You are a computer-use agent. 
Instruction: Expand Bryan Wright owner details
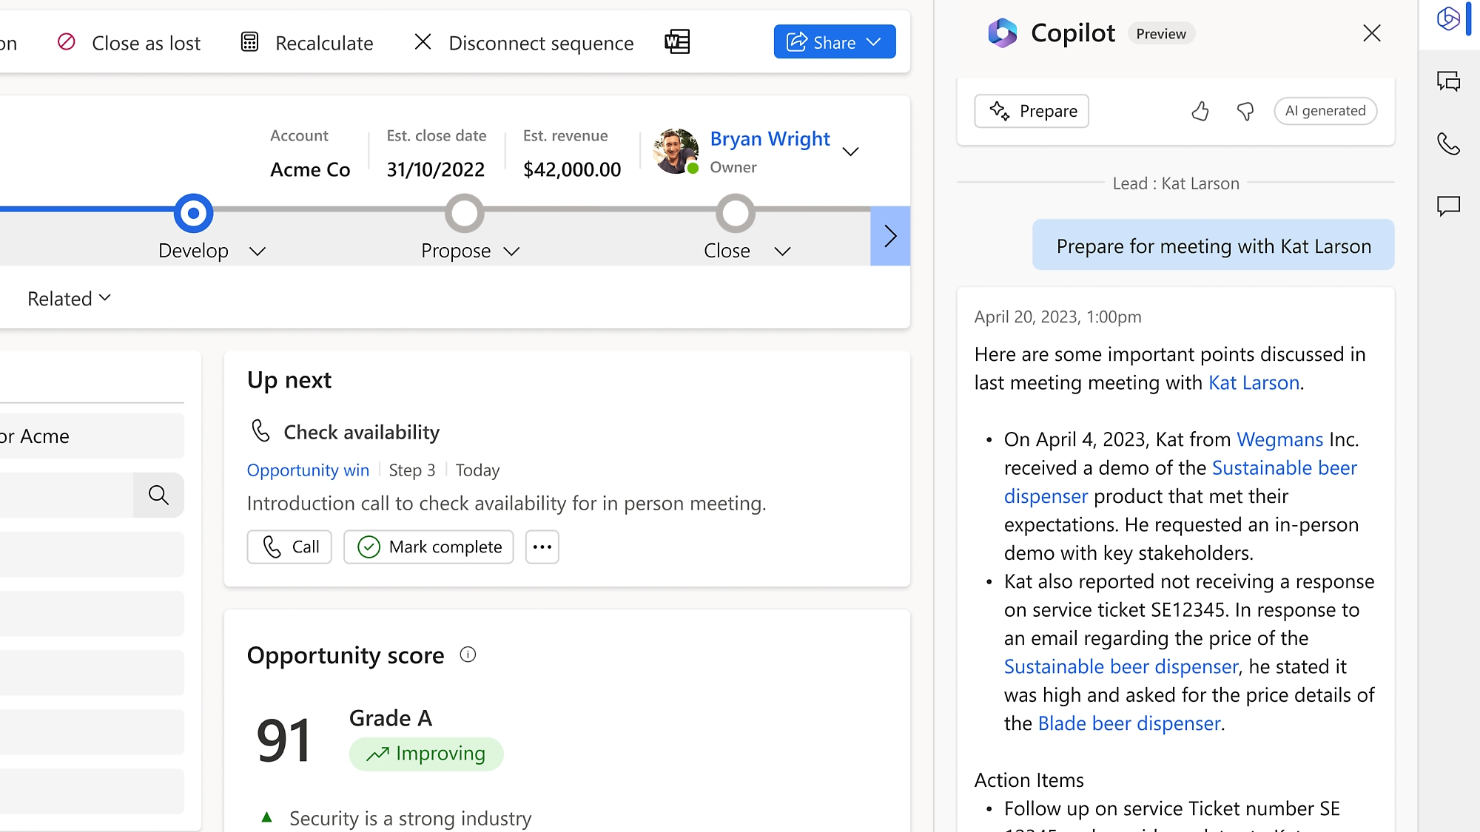(x=851, y=150)
